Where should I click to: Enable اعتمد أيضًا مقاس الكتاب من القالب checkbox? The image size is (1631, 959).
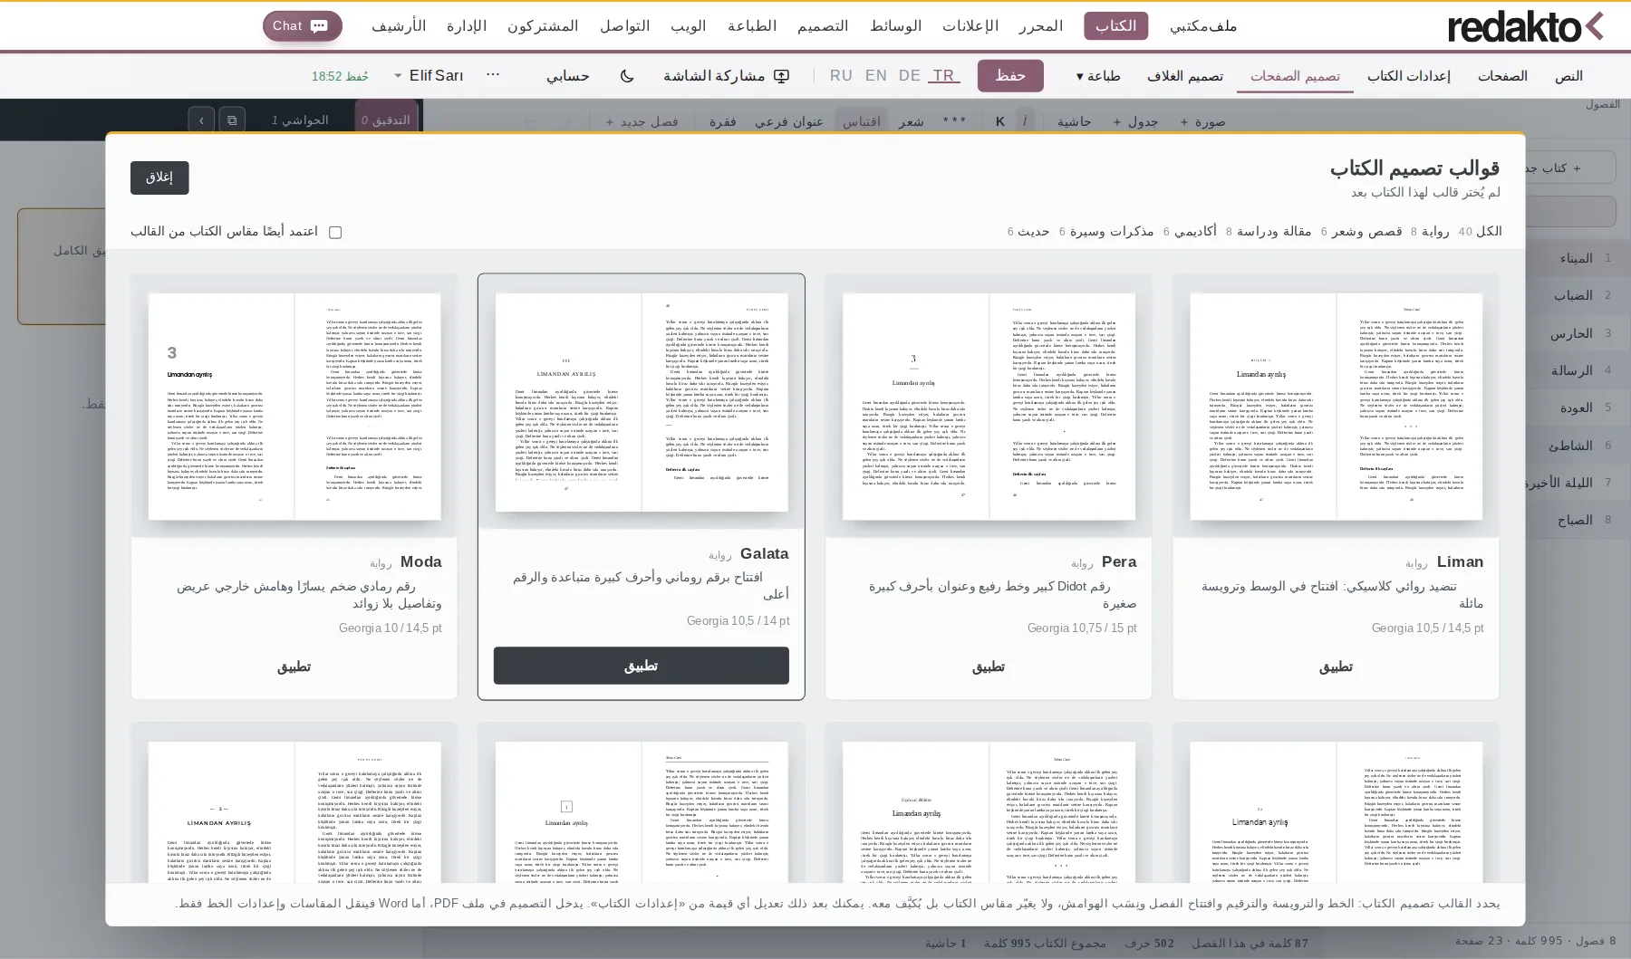pos(335,233)
